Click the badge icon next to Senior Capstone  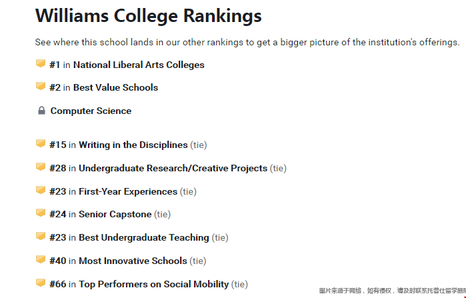click(x=41, y=213)
